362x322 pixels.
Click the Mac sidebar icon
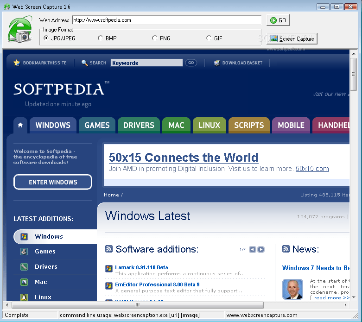click(24, 282)
